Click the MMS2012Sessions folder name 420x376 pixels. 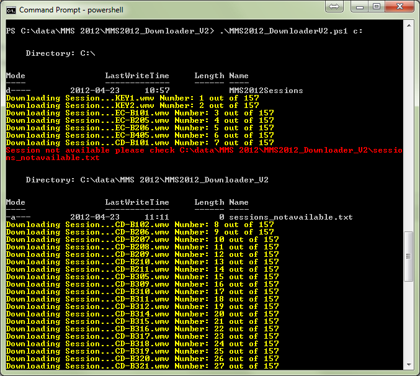click(x=266, y=91)
